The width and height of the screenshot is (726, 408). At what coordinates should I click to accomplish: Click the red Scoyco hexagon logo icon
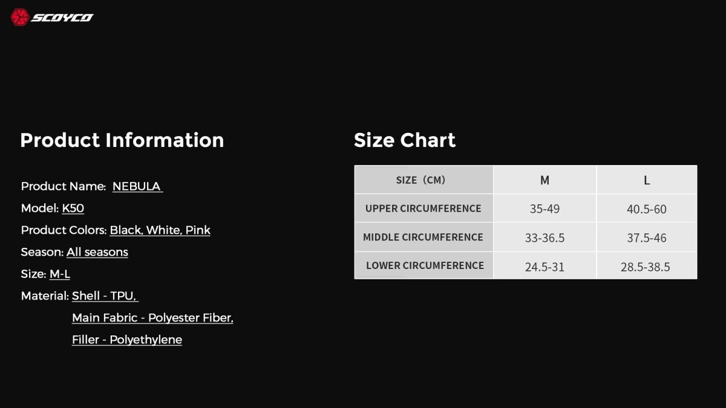(20, 17)
